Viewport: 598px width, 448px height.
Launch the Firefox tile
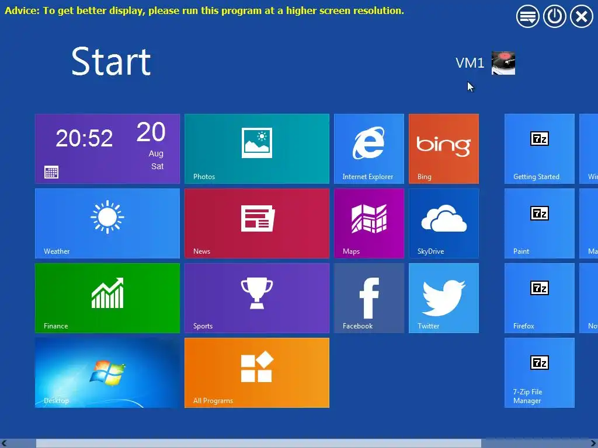[539, 298]
